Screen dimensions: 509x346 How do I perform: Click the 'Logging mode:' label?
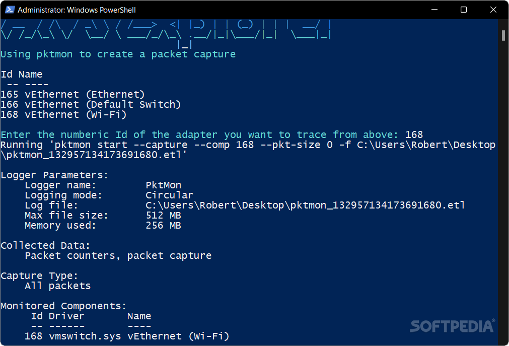click(63, 195)
